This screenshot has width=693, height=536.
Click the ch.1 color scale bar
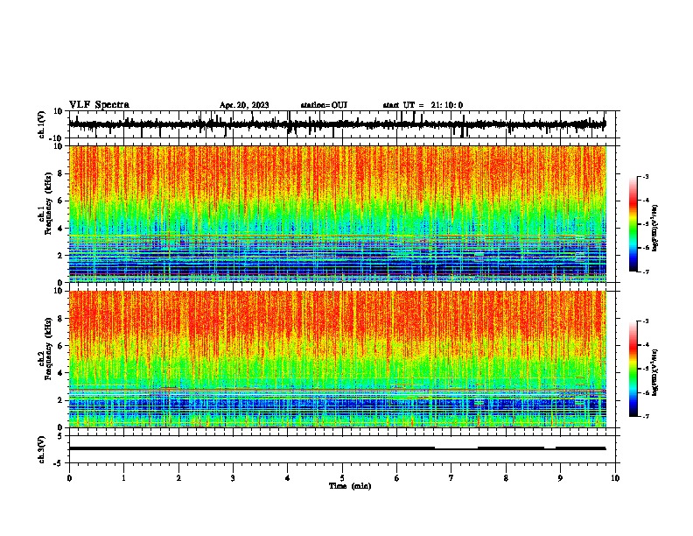tap(633, 224)
